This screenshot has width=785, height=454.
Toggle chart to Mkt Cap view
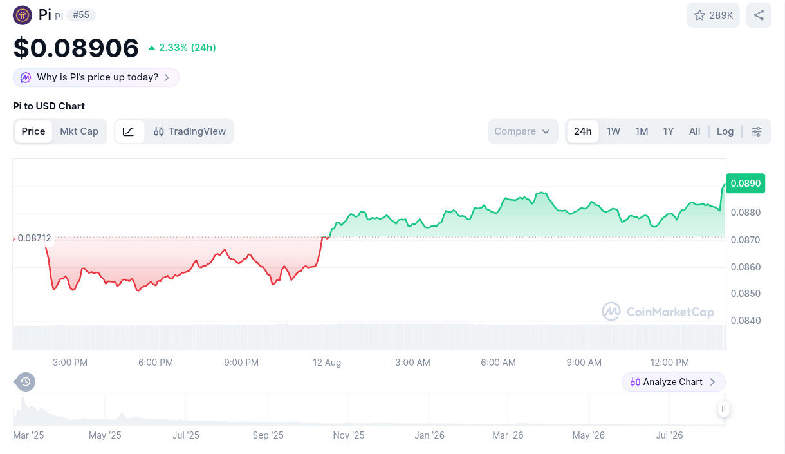click(79, 131)
